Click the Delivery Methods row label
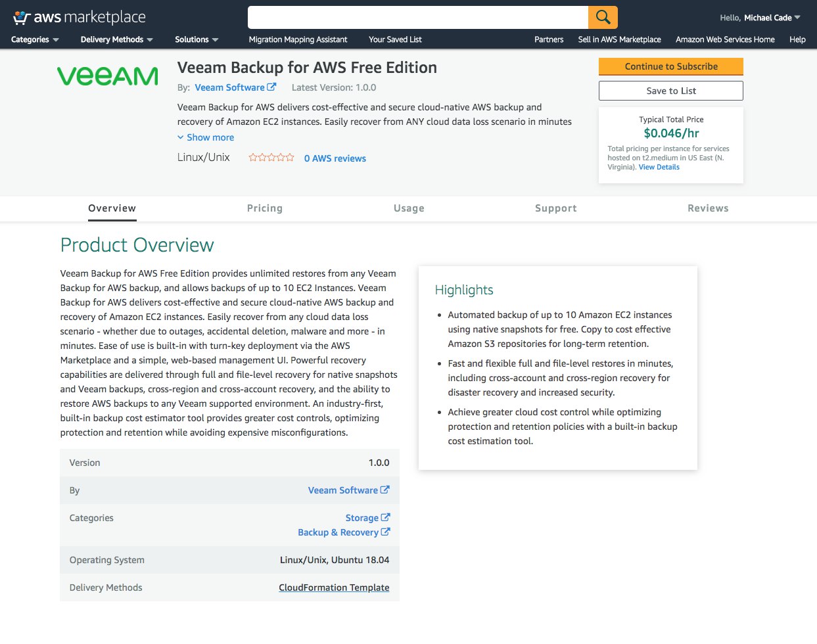 (106, 587)
